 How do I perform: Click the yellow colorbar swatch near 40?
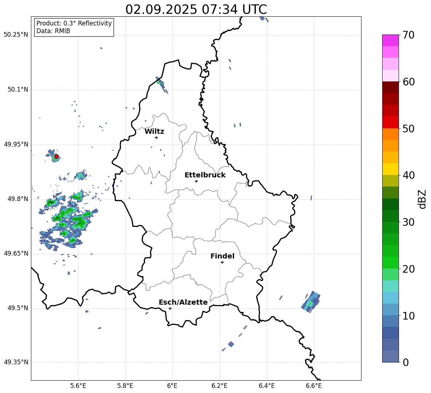click(x=390, y=169)
